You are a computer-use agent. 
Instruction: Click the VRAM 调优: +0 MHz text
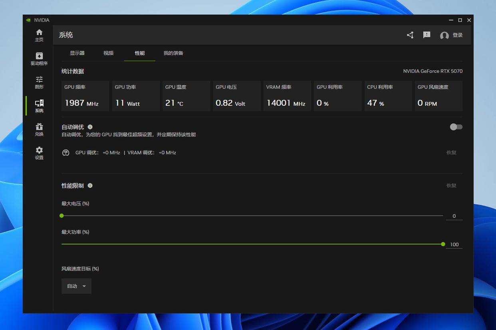pyautogui.click(x=152, y=153)
